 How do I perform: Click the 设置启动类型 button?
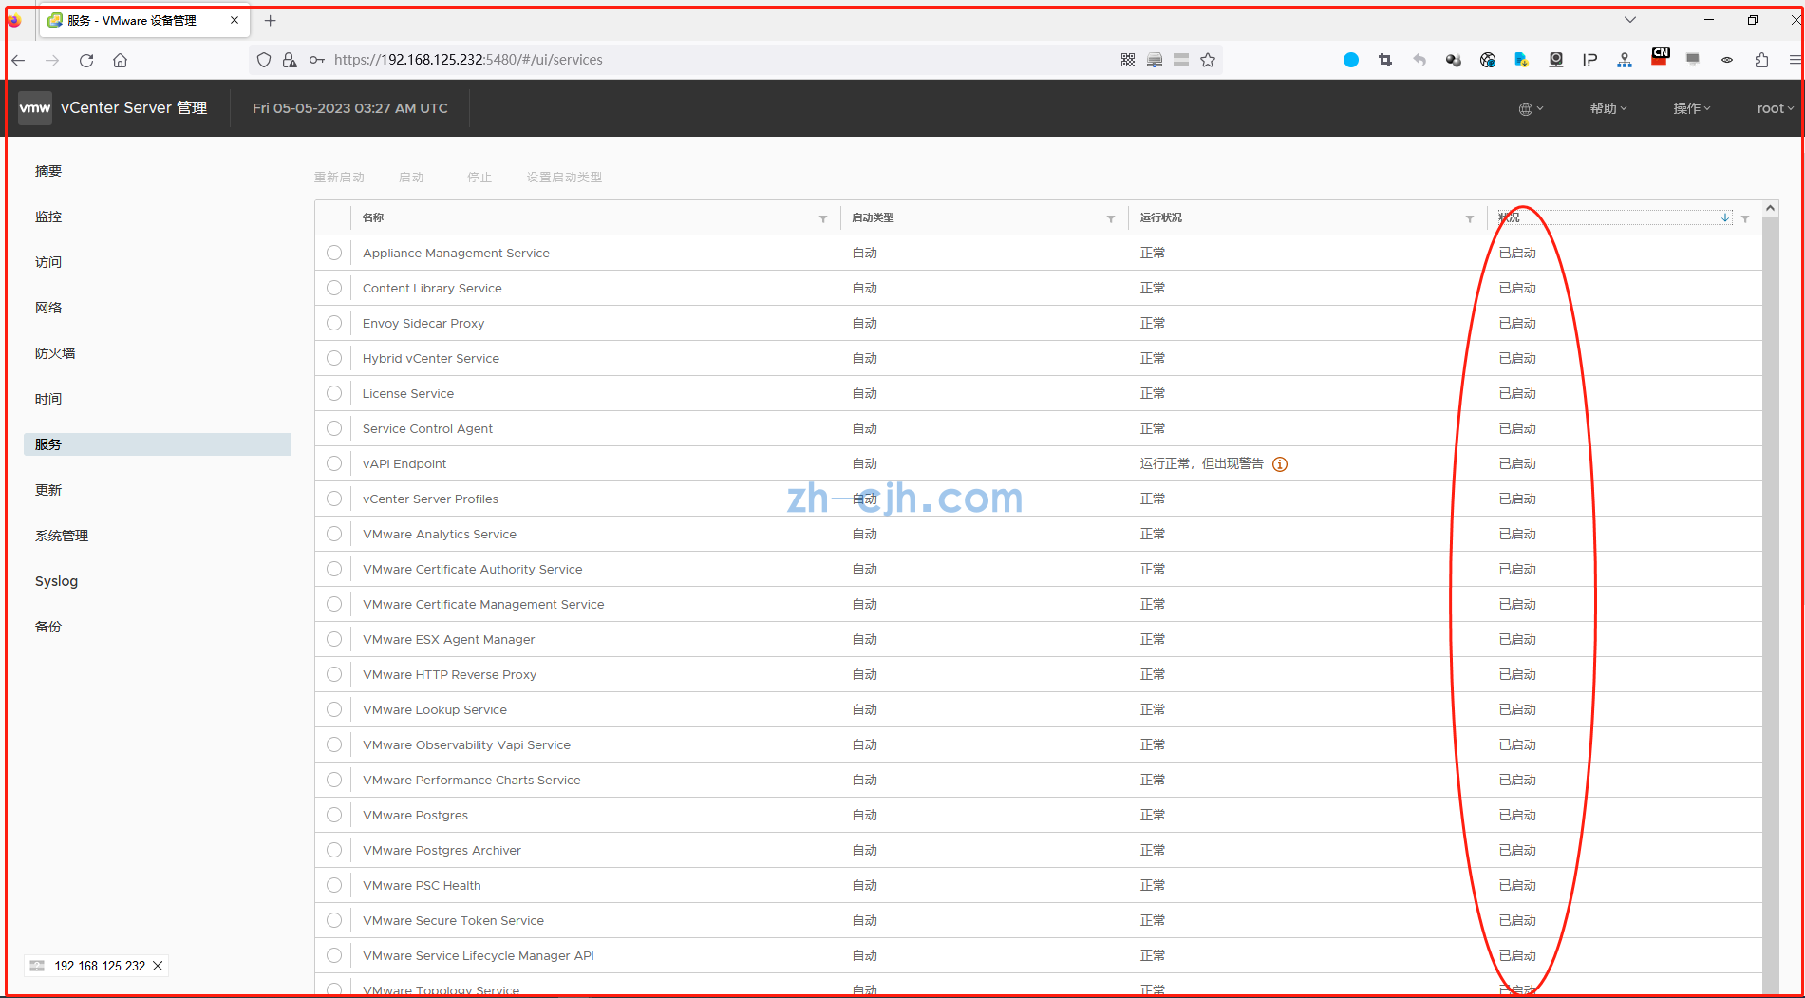(x=564, y=178)
